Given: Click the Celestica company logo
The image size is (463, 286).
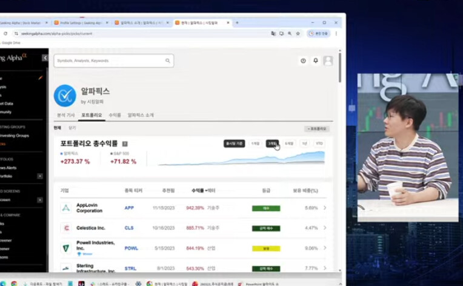Looking at the screenshot, I should click(66, 228).
